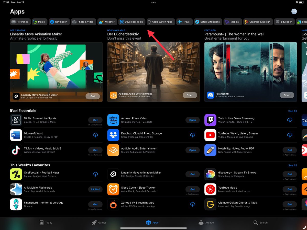Tap the Notability app icon
This screenshot has height=230, width=307.
tap(210, 150)
